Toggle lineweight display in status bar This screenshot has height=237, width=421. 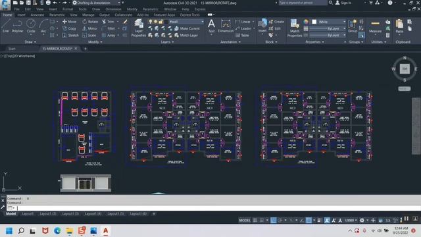coord(319,220)
